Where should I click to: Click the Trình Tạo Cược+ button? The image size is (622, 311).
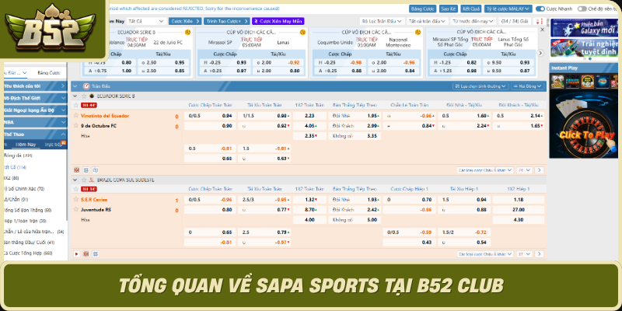coord(226,21)
